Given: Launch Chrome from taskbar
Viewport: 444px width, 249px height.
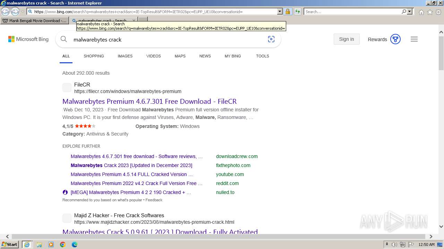Looking at the screenshot, I should tap(63, 245).
